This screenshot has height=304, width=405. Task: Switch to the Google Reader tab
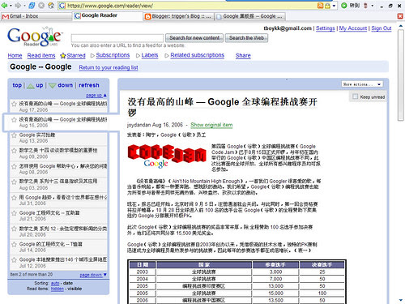coord(108,15)
